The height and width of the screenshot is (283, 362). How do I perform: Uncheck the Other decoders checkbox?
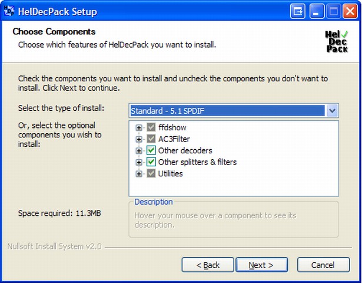(152, 150)
